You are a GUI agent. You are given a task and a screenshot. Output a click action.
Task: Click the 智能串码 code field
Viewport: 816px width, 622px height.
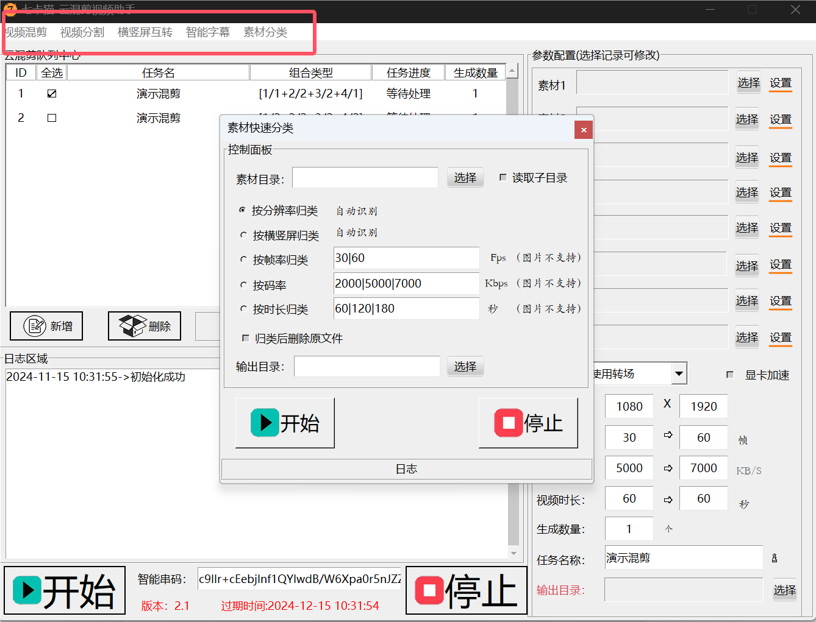(299, 579)
